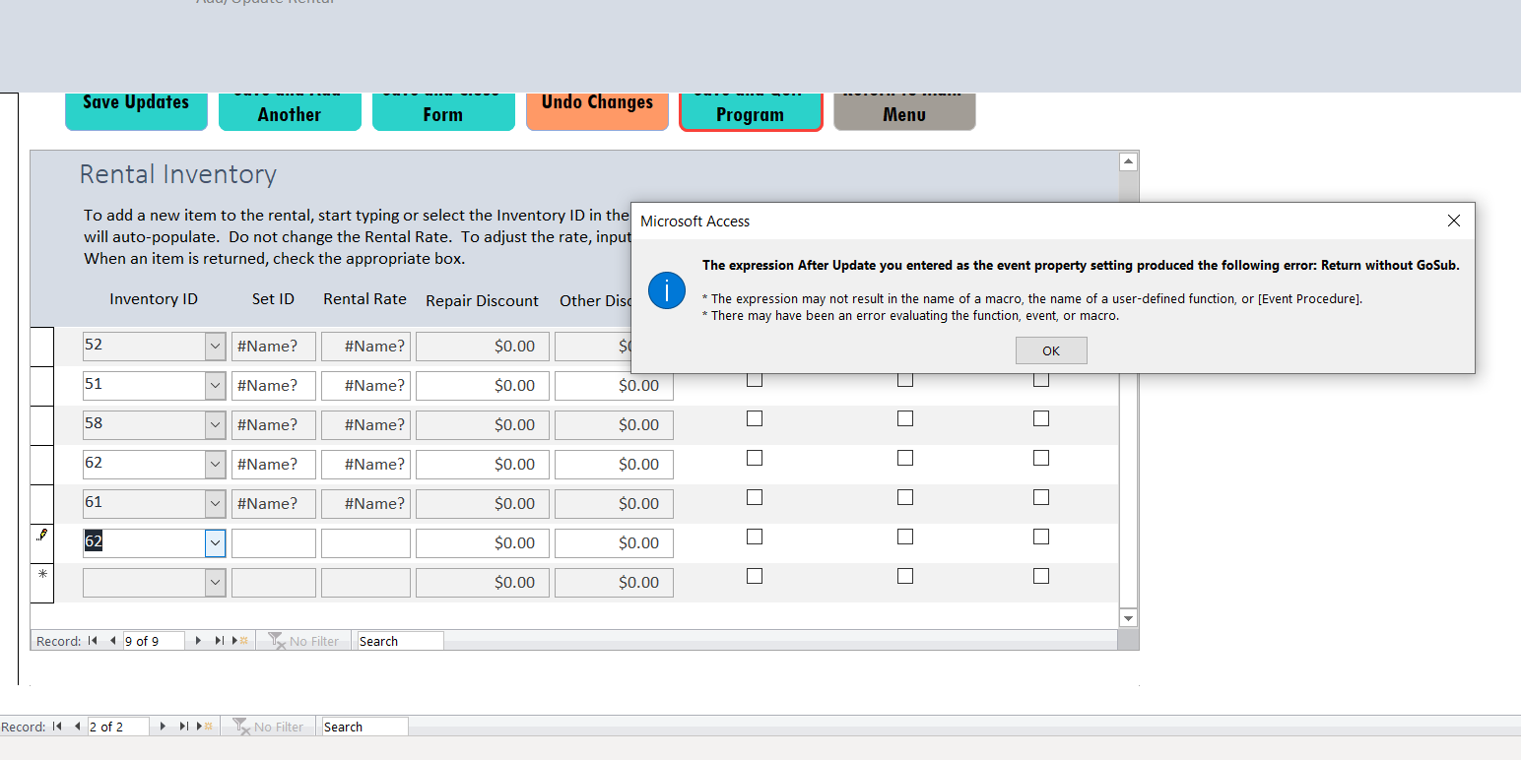The image size is (1521, 760).
Task: Click the Return to Main Menu button
Action: [904, 110]
